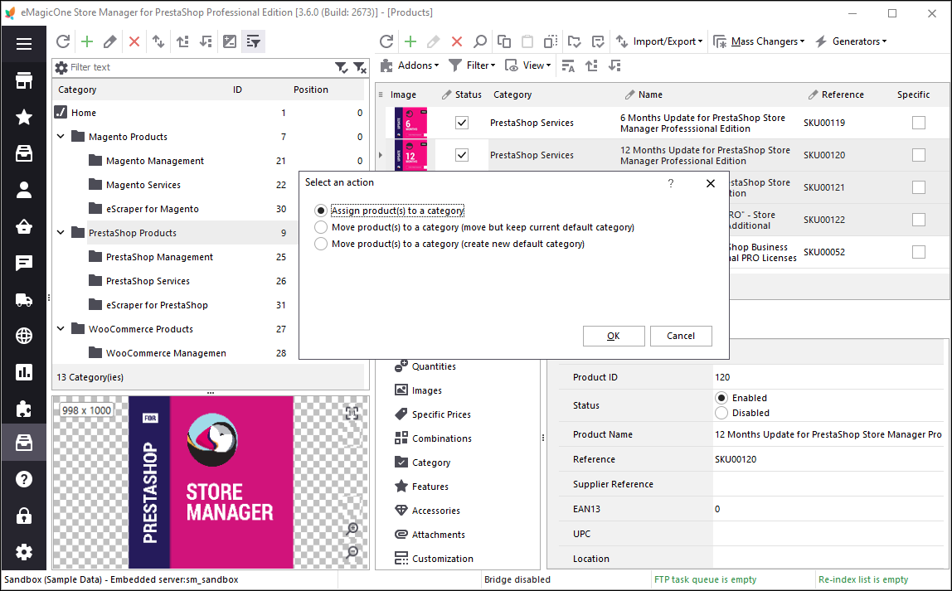Screen dimensions: 952x591
Task: Open help question mark icon in sidebar
Action: click(x=24, y=479)
